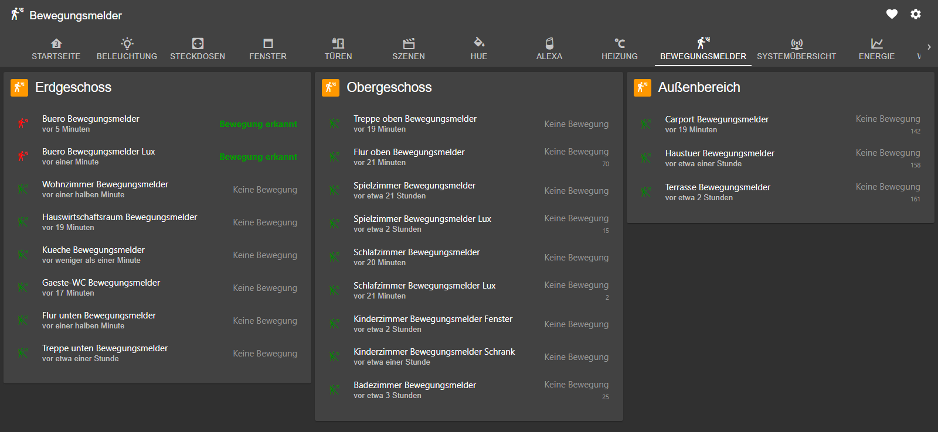Click the orange Obergeschoss card icon

click(331, 88)
